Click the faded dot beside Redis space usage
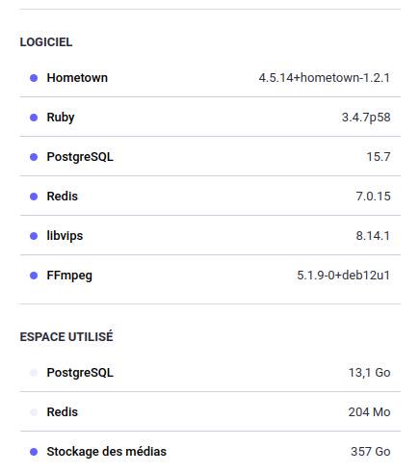The height and width of the screenshot is (474, 420). (x=34, y=412)
